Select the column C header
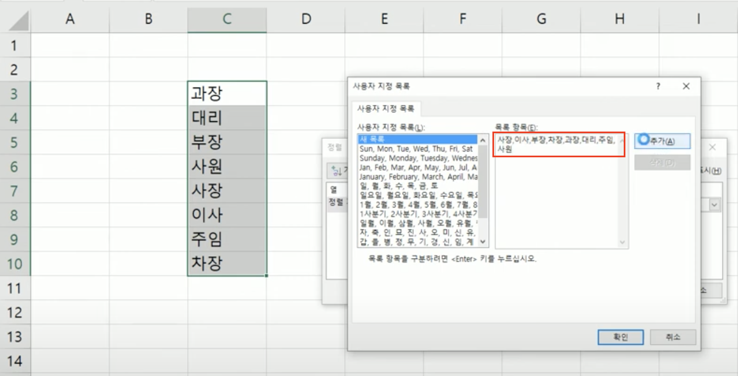Screen dimensions: 738x376 [x=227, y=19]
